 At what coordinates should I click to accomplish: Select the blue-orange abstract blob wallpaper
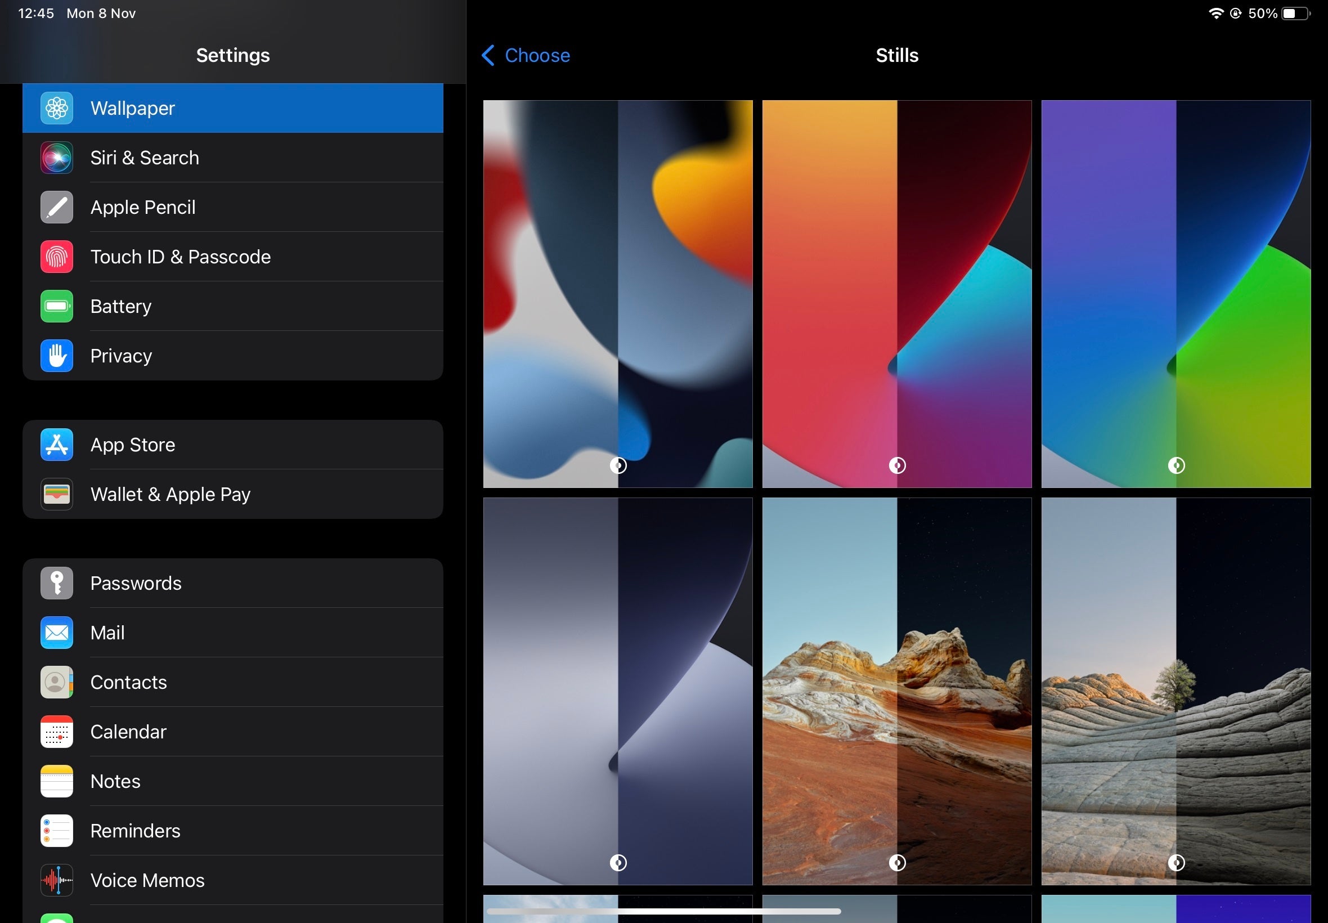[618, 294]
